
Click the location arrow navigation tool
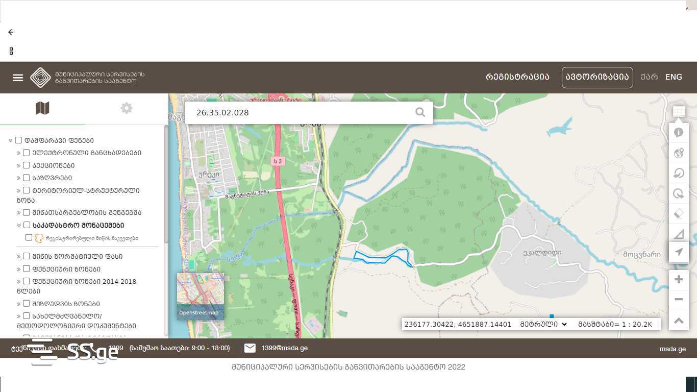pyautogui.click(x=679, y=252)
